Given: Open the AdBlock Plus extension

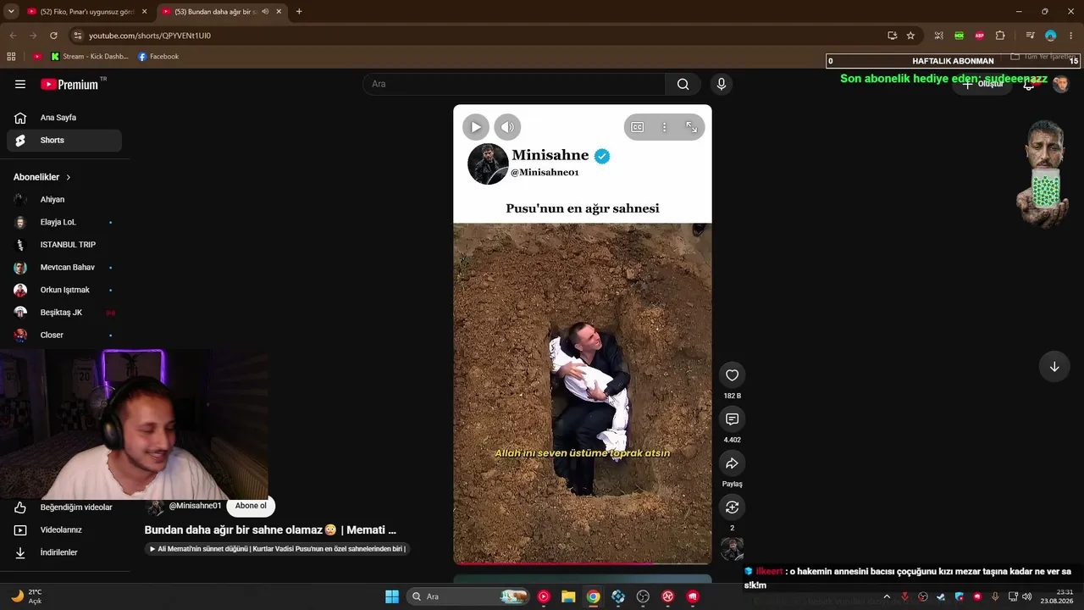Looking at the screenshot, I should coord(980,36).
